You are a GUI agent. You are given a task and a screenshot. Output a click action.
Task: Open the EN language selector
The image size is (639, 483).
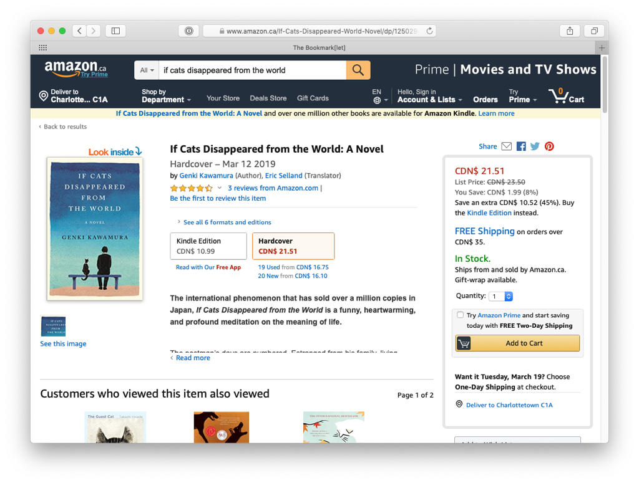tap(379, 96)
